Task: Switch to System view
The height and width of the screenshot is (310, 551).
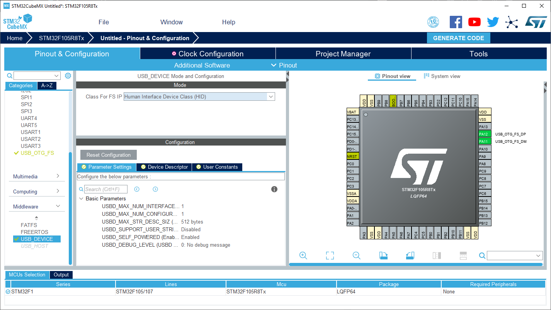Action: [442, 76]
